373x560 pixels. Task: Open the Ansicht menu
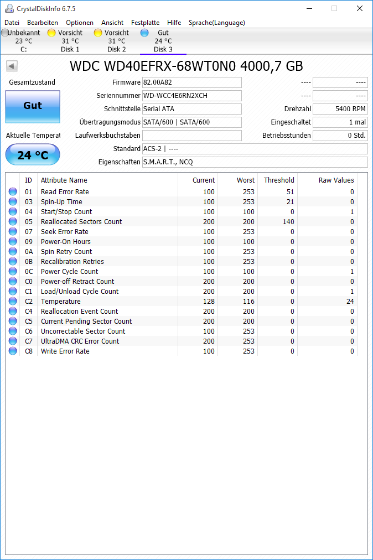112,23
